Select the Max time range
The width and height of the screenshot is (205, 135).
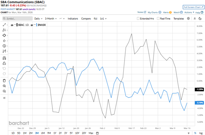tap(91, 133)
